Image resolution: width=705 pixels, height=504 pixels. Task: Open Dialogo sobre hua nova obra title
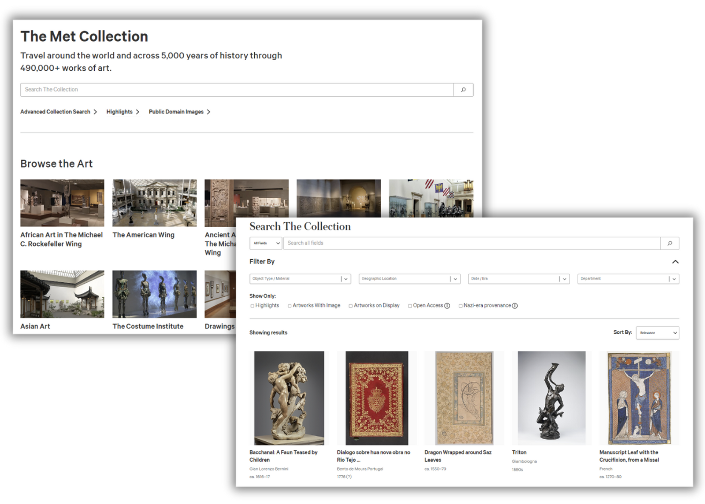coord(374,456)
